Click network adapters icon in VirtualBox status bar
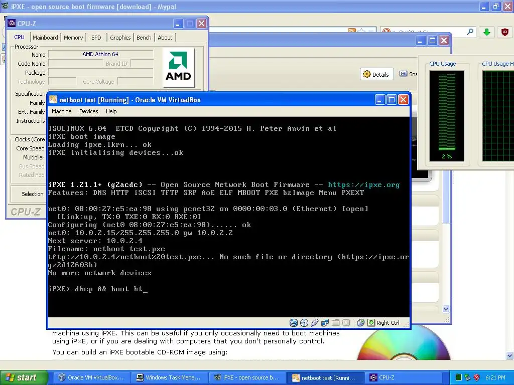 tap(325, 323)
